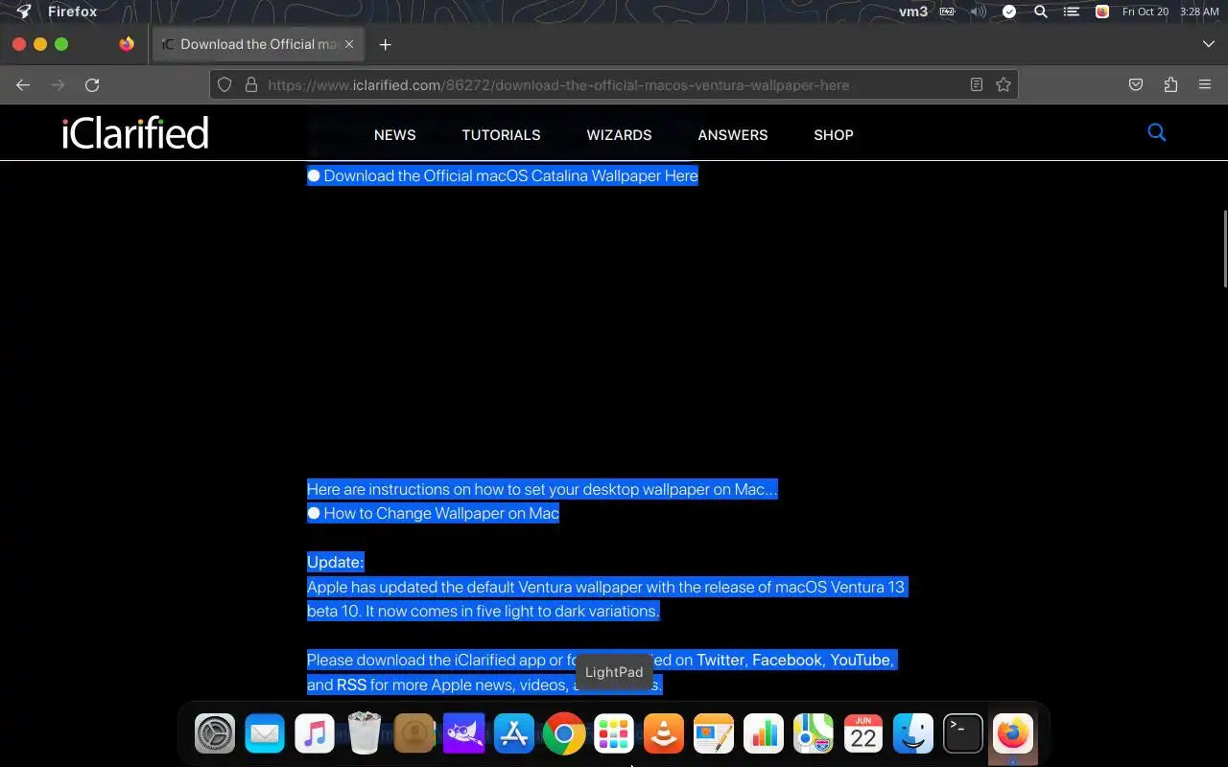Open Numbers from the dock
This screenshot has height=767, width=1228.
point(764,734)
